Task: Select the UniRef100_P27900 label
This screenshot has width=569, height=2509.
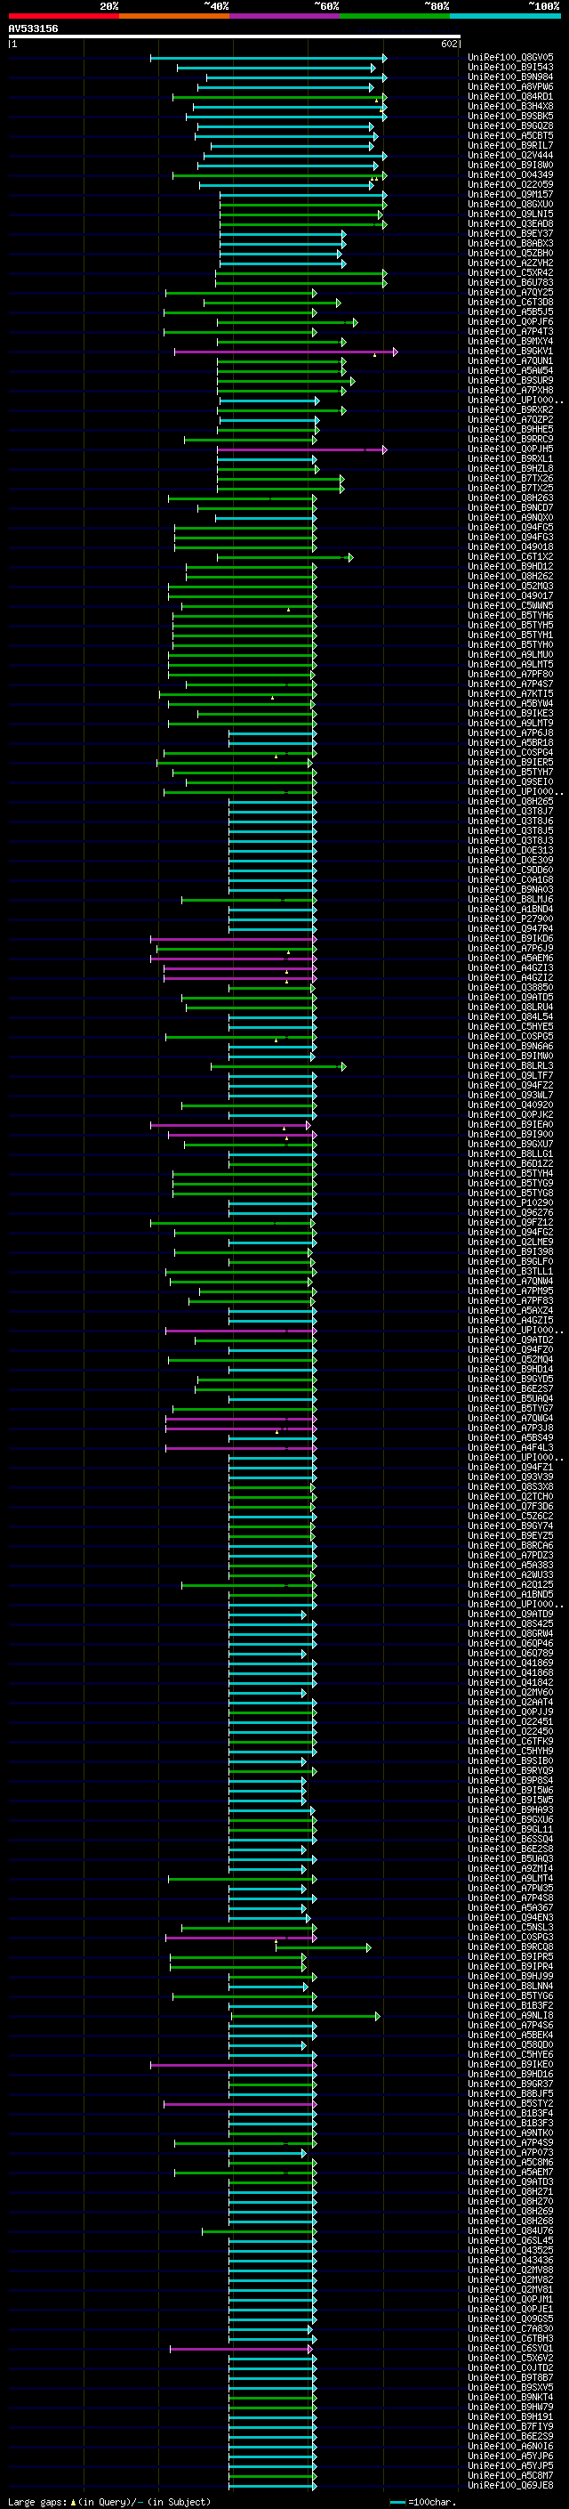Action: [510, 919]
